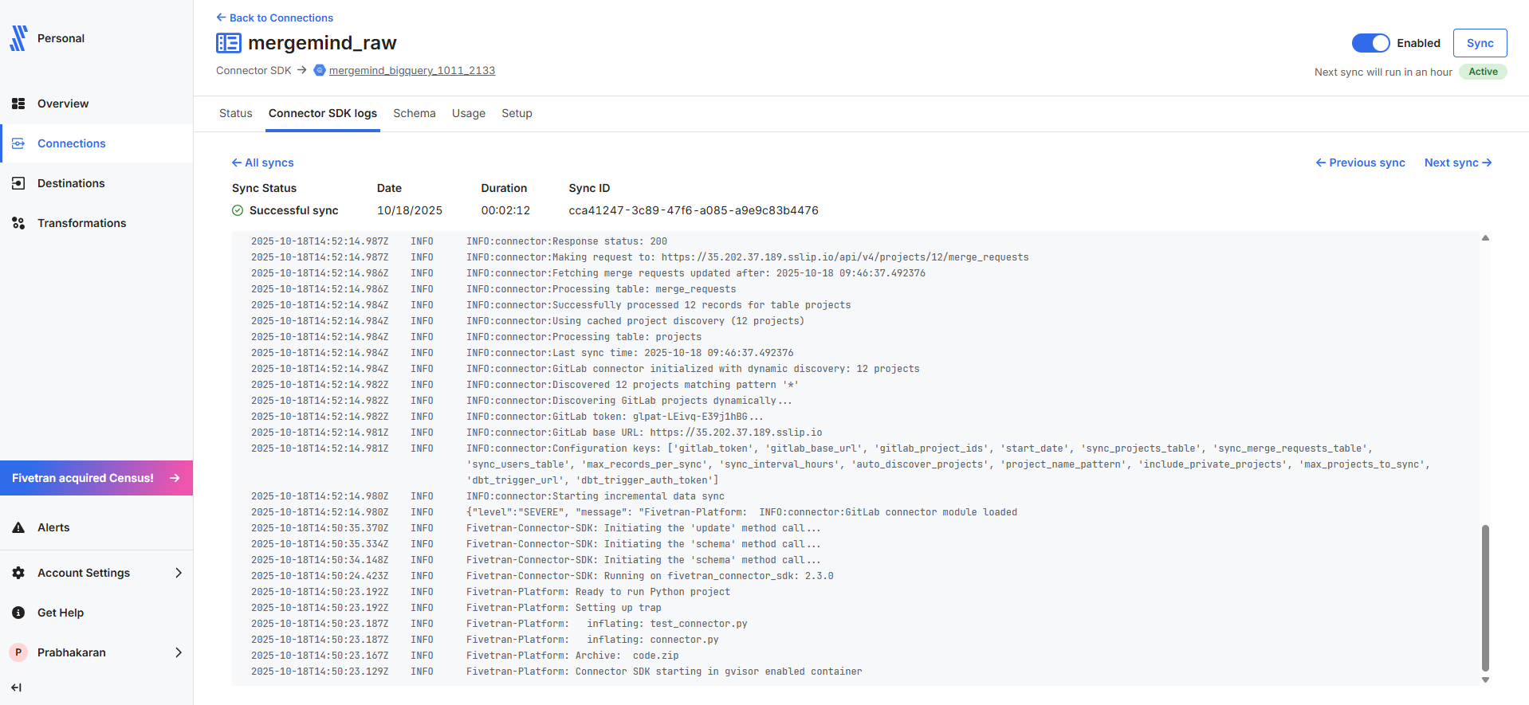Click the green successful sync check icon

pyautogui.click(x=238, y=210)
